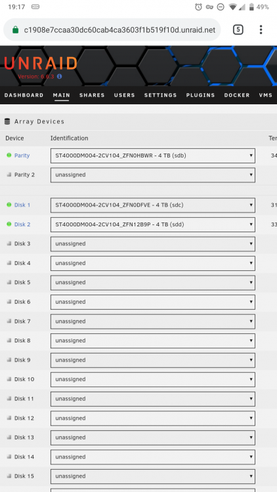277x492 pixels.
Task: Open the Disk 4 unassigned dropdown
Action: pyautogui.click(x=153, y=263)
